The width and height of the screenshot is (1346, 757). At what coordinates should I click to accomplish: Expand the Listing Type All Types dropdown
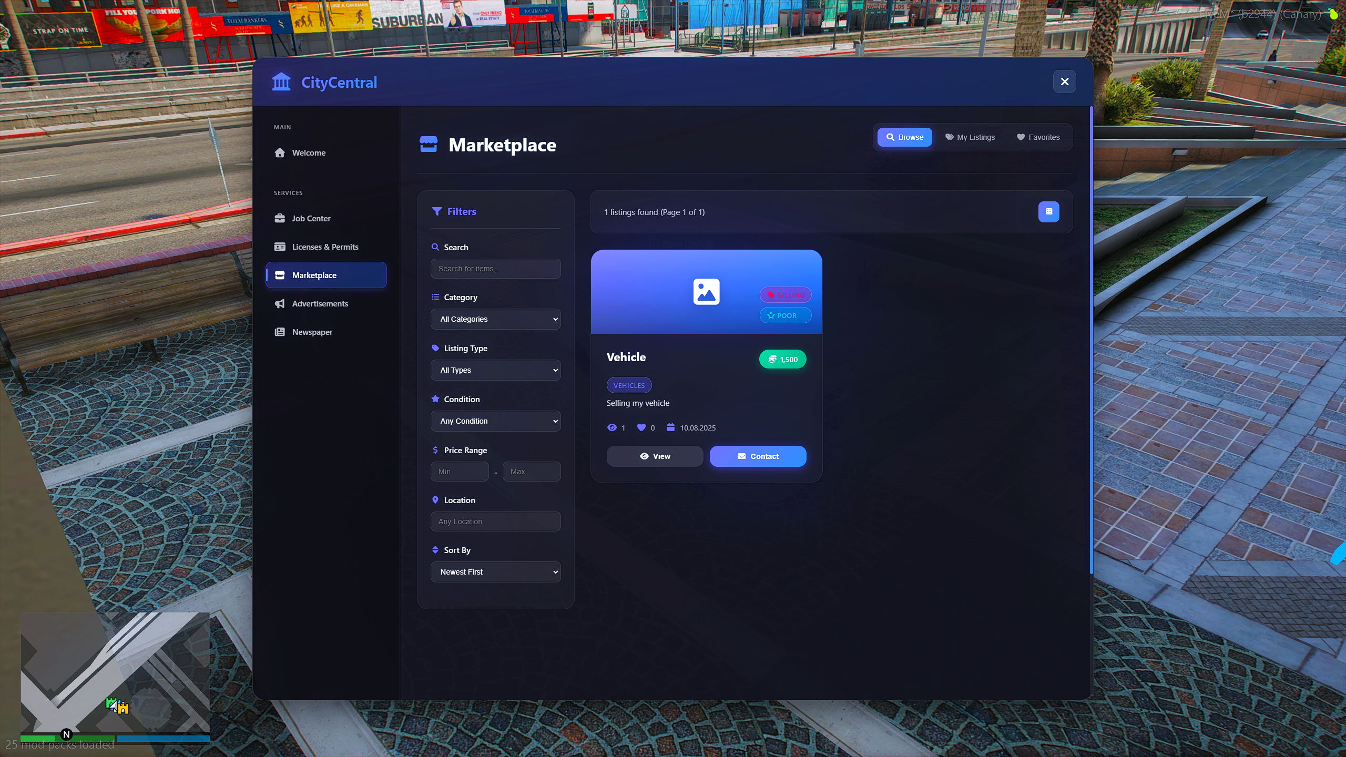point(495,370)
